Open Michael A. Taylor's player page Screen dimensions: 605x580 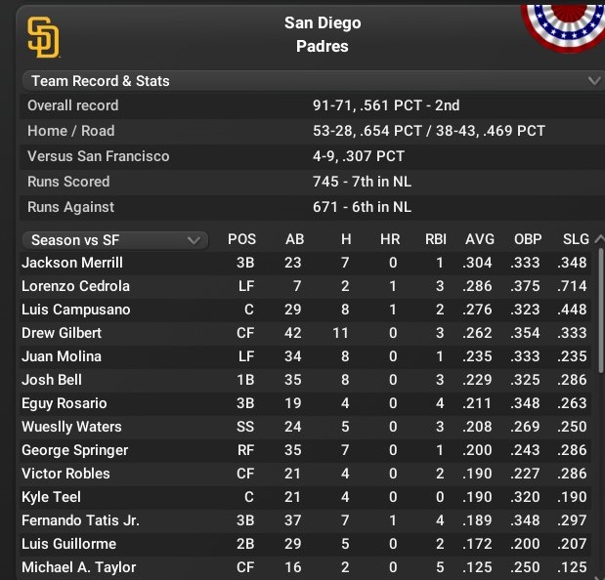coord(78,567)
